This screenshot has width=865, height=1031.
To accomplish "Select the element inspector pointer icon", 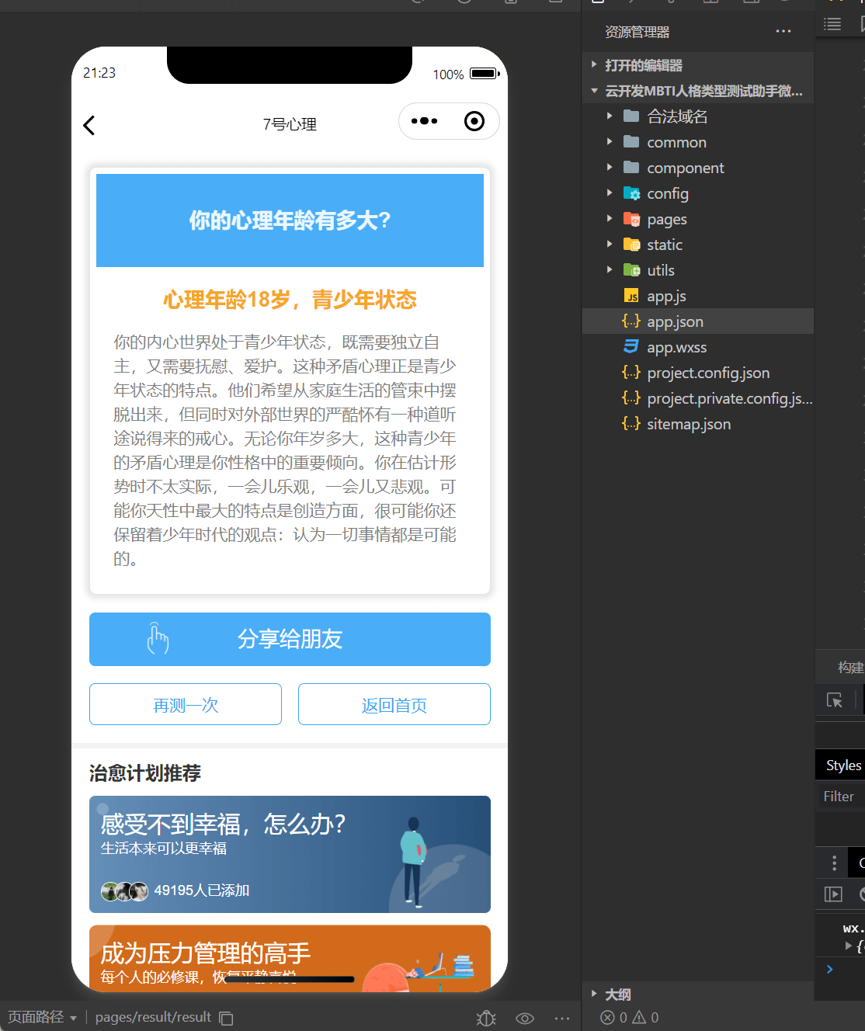I will click(x=835, y=700).
